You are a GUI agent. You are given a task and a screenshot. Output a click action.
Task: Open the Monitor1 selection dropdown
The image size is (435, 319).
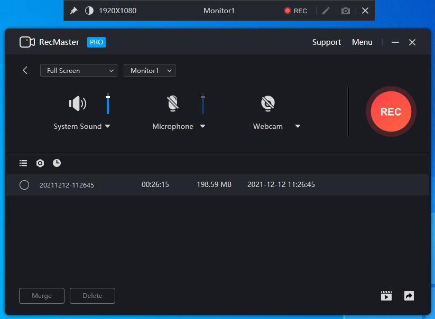[x=149, y=70]
